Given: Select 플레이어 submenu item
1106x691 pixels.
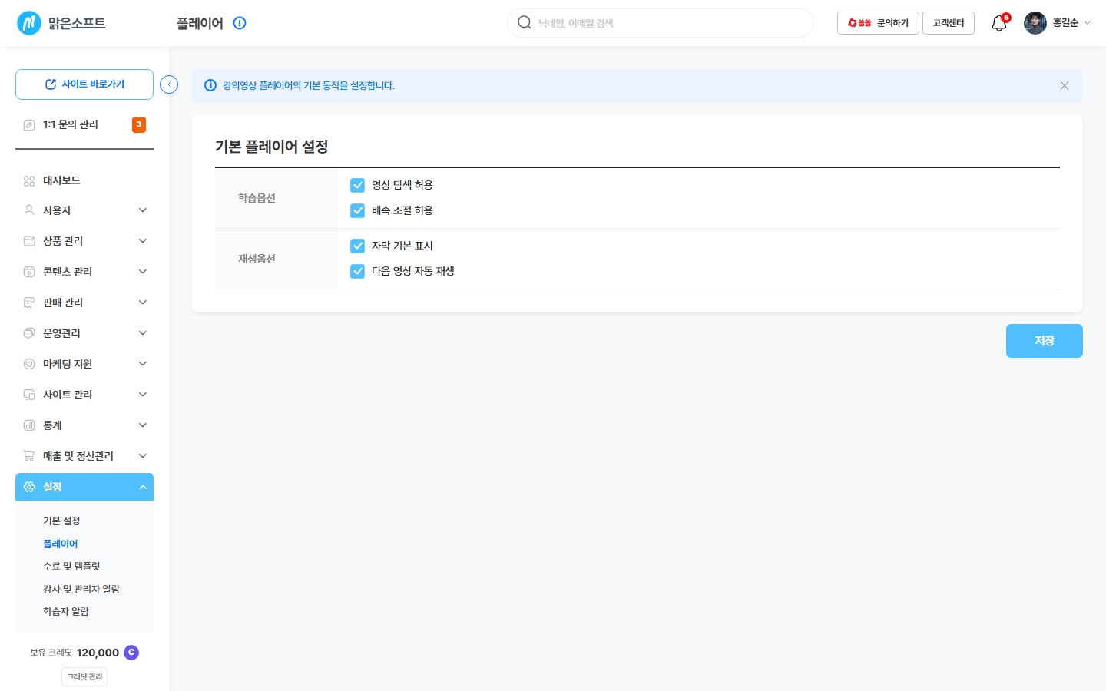Looking at the screenshot, I should [x=61, y=544].
